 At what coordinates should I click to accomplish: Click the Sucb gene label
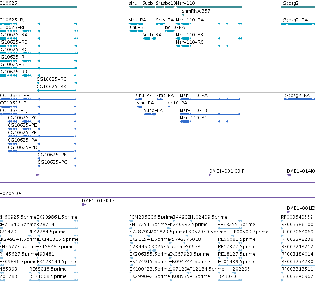pyautogui.click(x=148, y=3)
